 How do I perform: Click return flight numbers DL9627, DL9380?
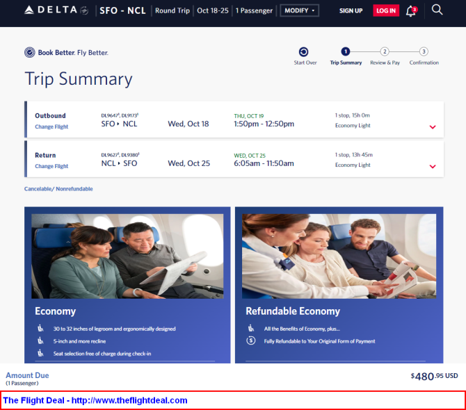point(120,155)
